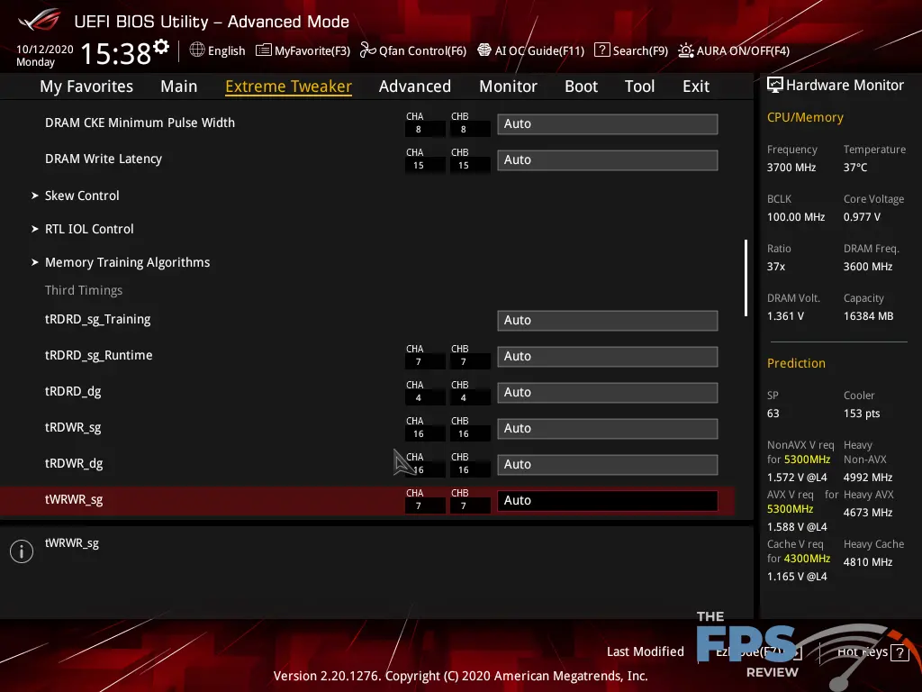Open tWRWR_sg Auto field
The height and width of the screenshot is (692, 922).
tap(608, 500)
